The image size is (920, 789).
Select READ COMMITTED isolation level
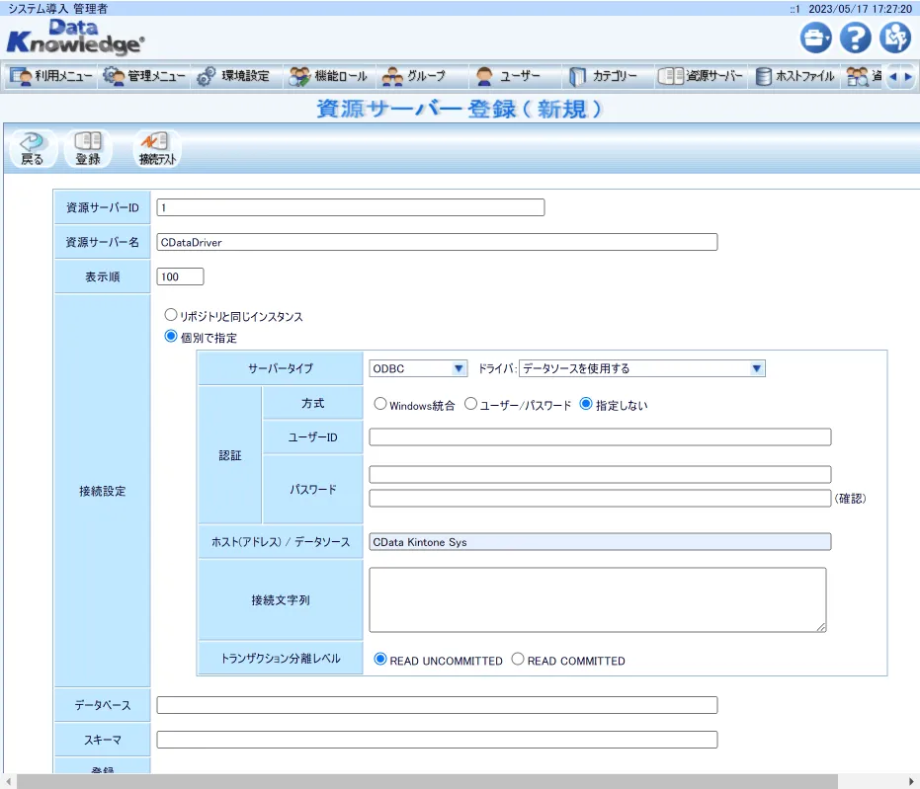[x=518, y=660]
